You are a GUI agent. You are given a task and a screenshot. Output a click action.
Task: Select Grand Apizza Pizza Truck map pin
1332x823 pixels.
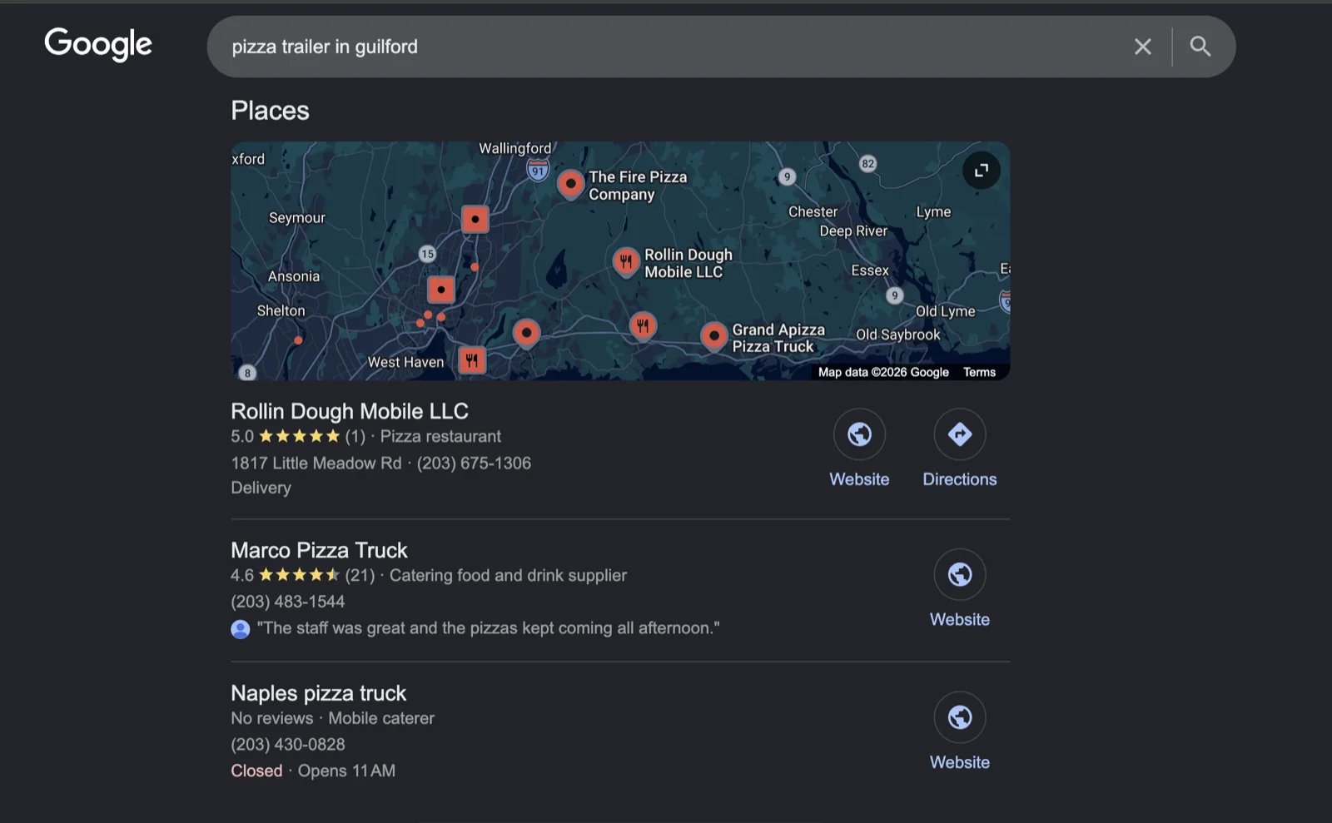click(713, 337)
